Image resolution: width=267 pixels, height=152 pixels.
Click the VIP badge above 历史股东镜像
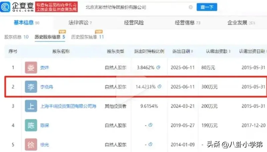click(98, 32)
